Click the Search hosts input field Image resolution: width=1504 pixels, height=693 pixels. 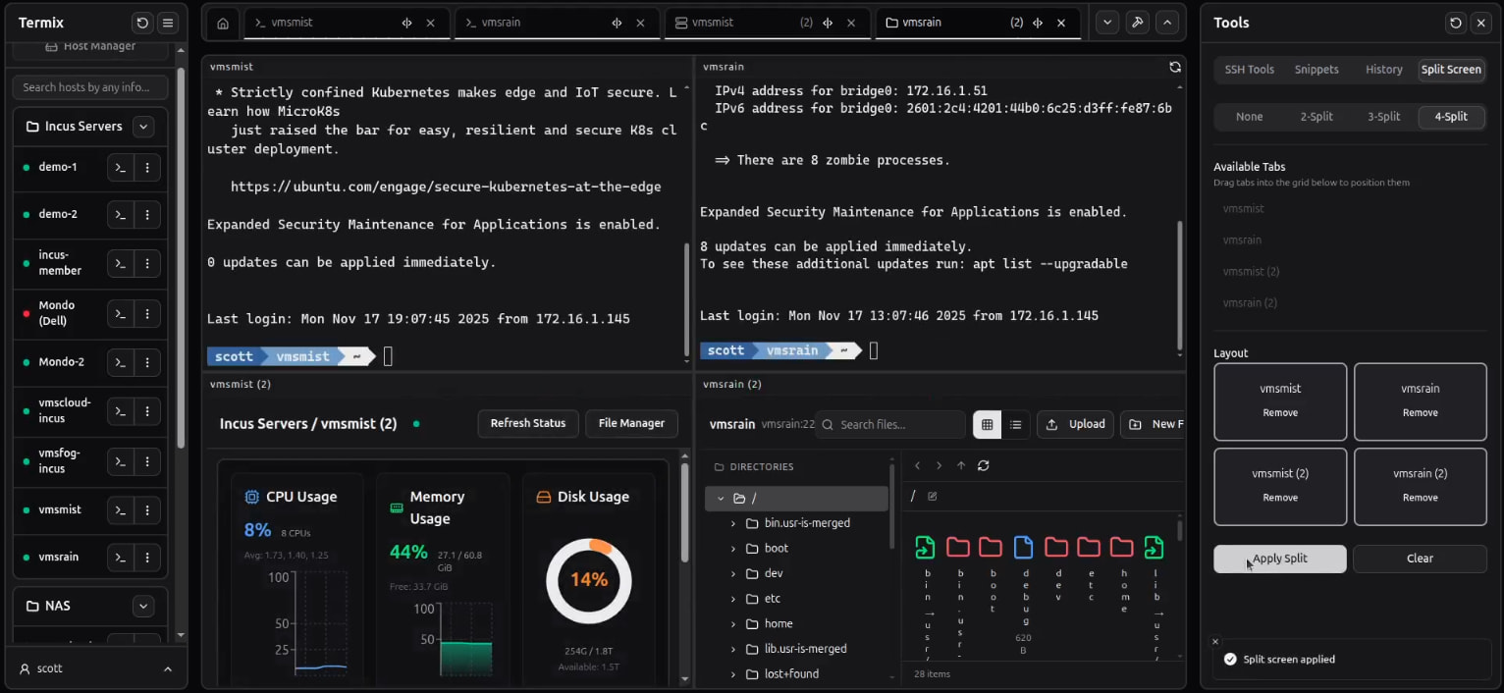(89, 87)
